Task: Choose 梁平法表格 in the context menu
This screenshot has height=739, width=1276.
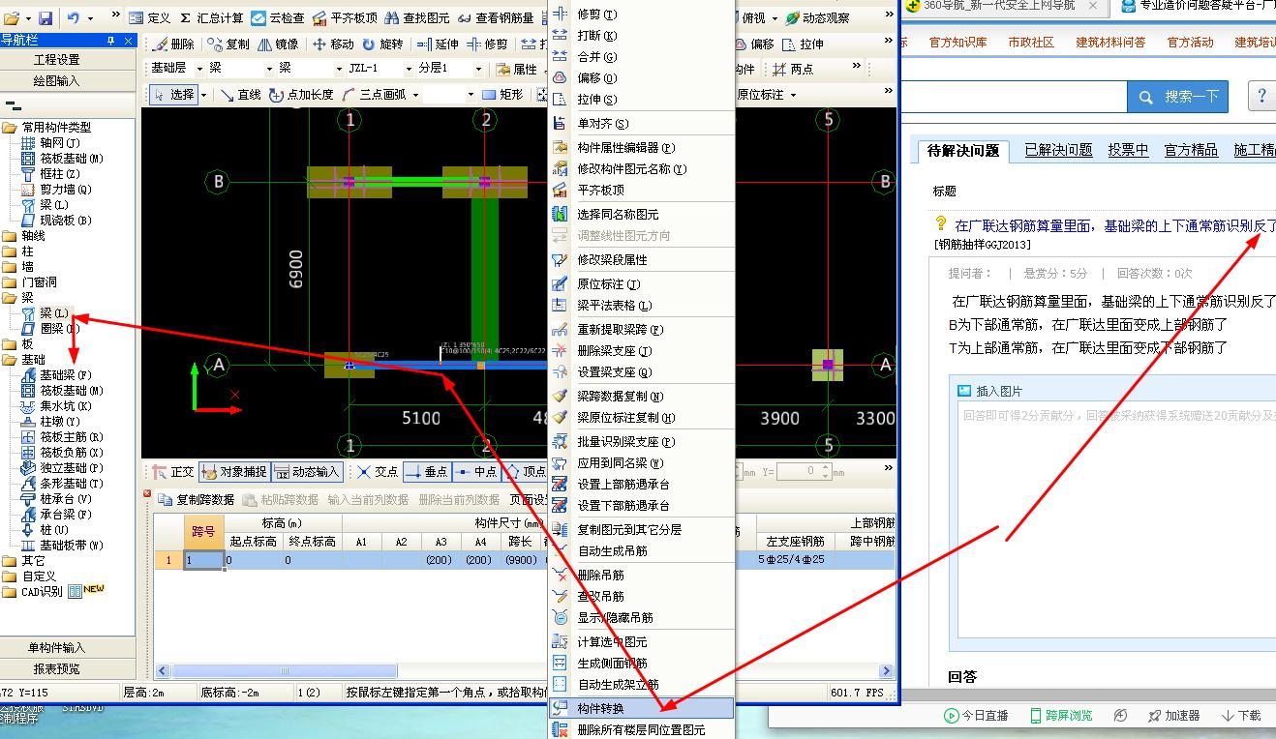Action: coord(614,305)
